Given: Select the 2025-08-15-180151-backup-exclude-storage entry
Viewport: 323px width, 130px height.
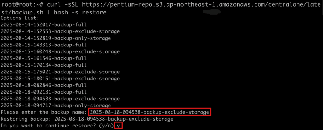Looking at the screenshot, I should [x=60, y=79].
